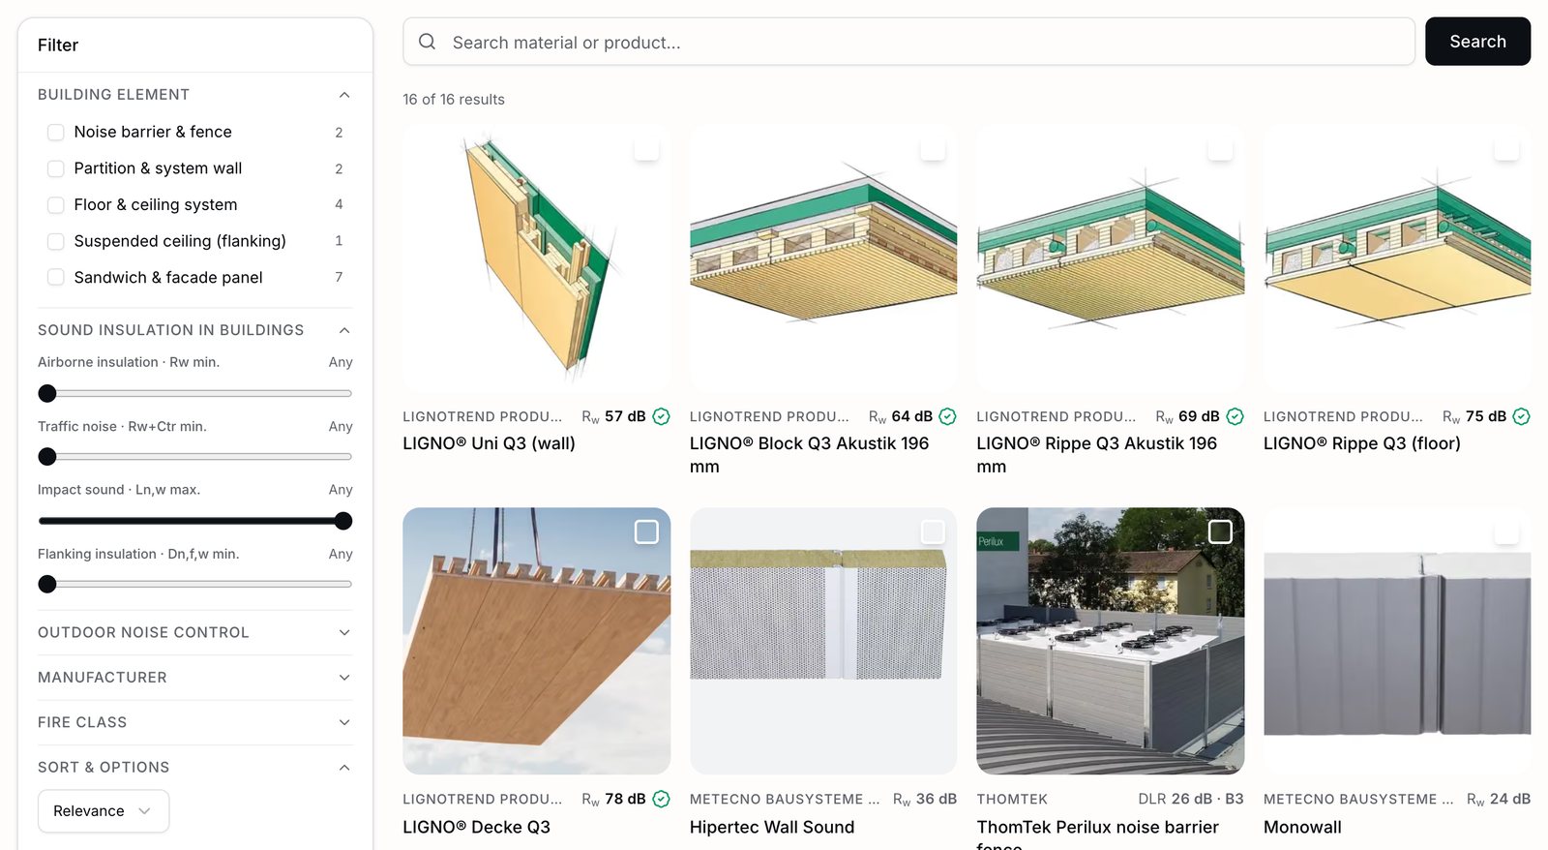
Task: Click the 'Rw 69 dB' value
Action: (1187, 416)
